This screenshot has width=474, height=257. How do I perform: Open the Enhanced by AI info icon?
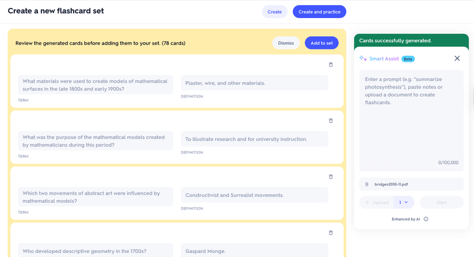coord(426,219)
